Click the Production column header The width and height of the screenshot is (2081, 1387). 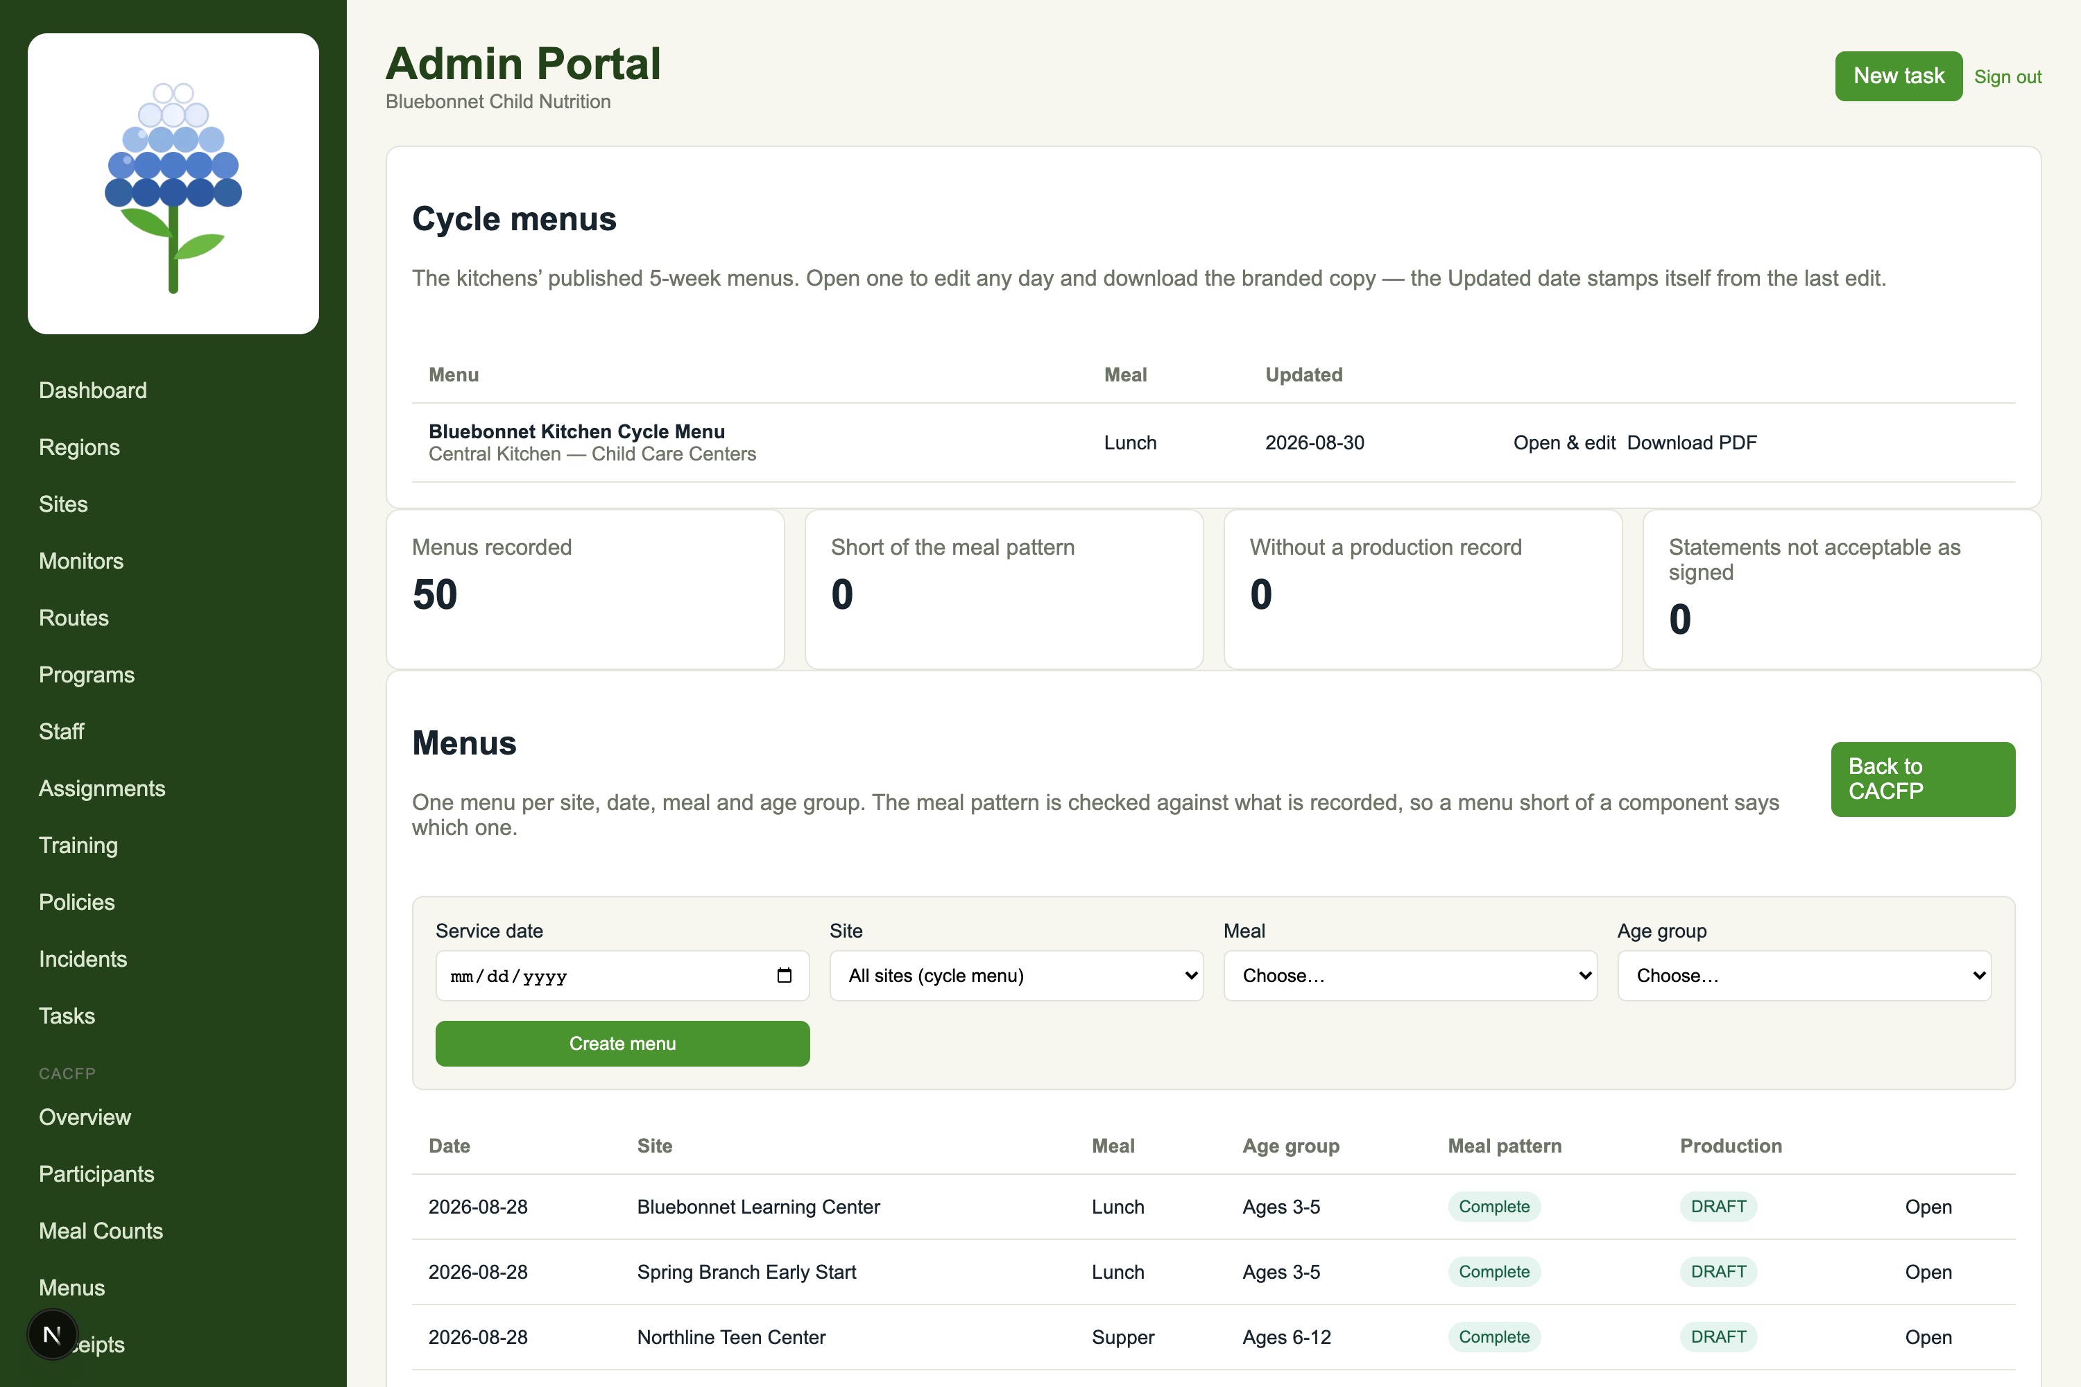click(x=1731, y=1146)
